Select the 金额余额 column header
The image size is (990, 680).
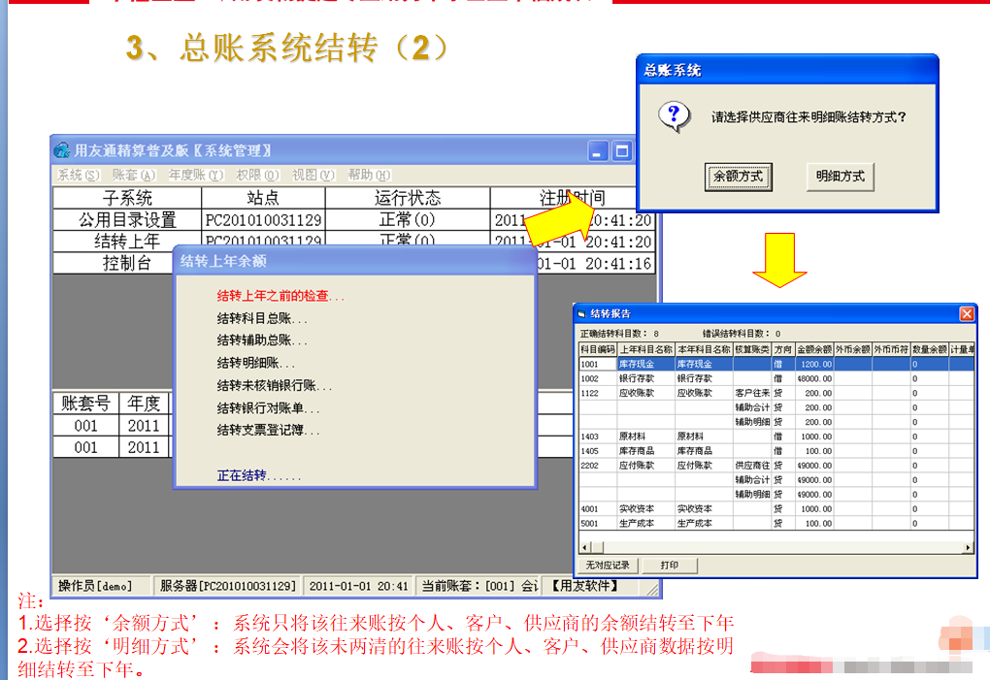tap(814, 349)
